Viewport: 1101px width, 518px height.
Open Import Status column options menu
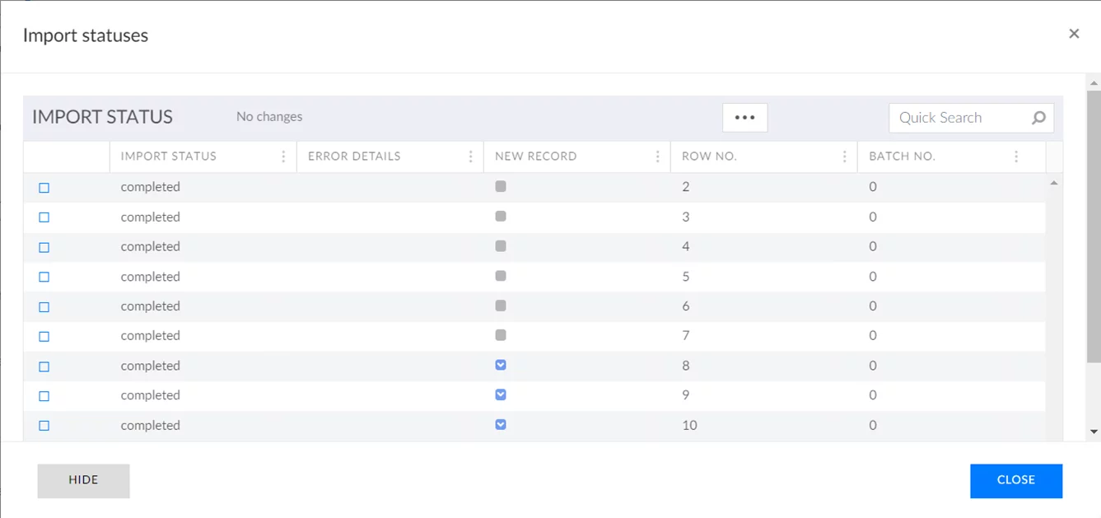283,156
